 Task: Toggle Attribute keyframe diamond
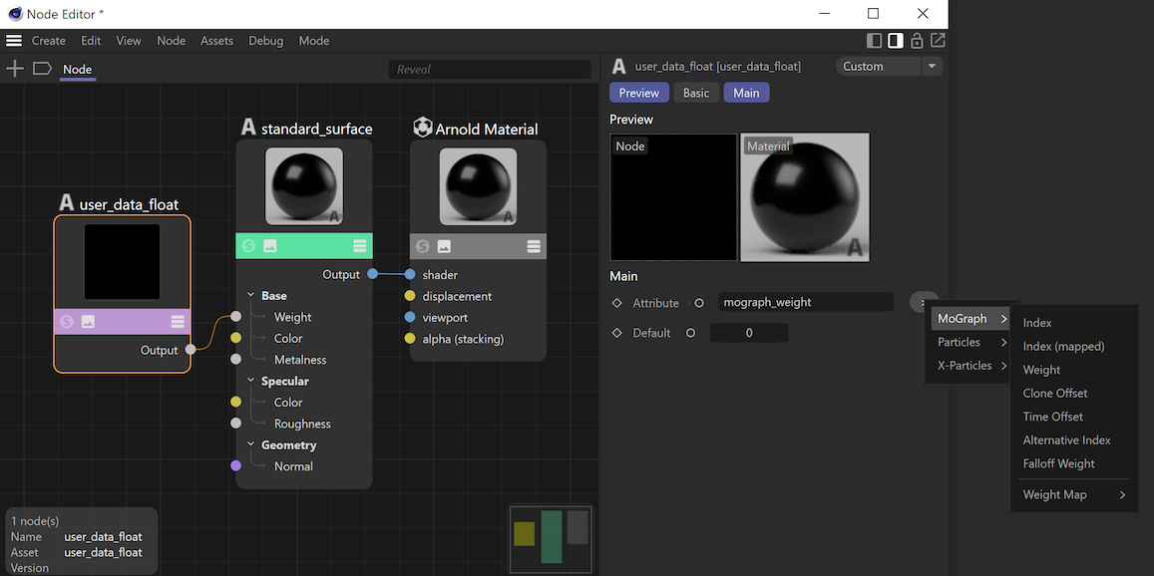click(x=616, y=302)
